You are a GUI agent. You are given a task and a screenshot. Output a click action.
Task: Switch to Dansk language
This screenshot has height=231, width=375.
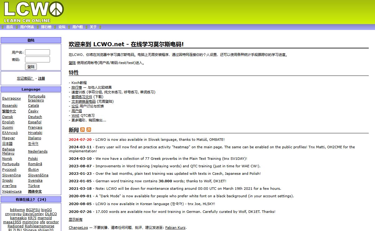pos(7,117)
